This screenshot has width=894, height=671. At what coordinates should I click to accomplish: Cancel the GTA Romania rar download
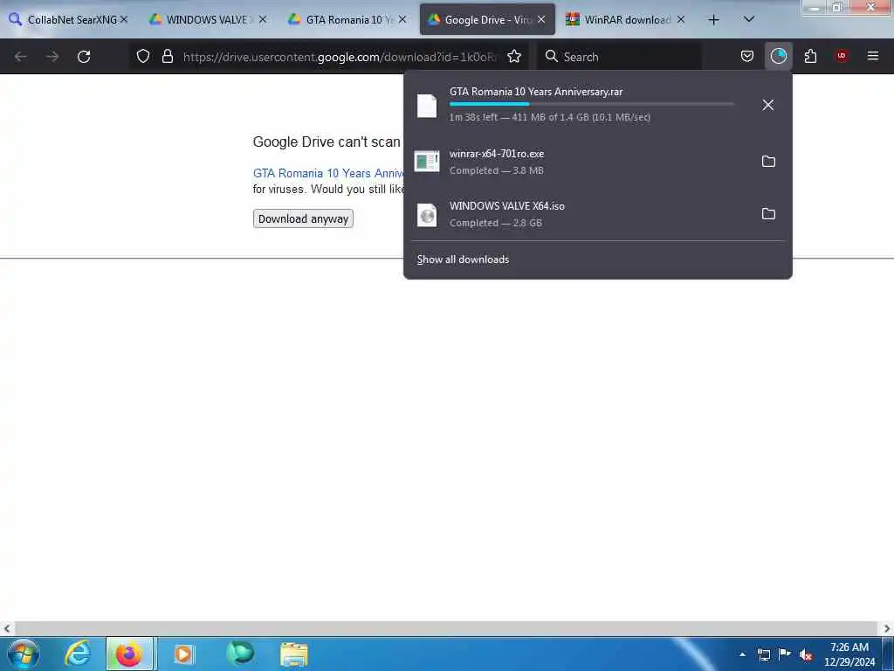(768, 105)
